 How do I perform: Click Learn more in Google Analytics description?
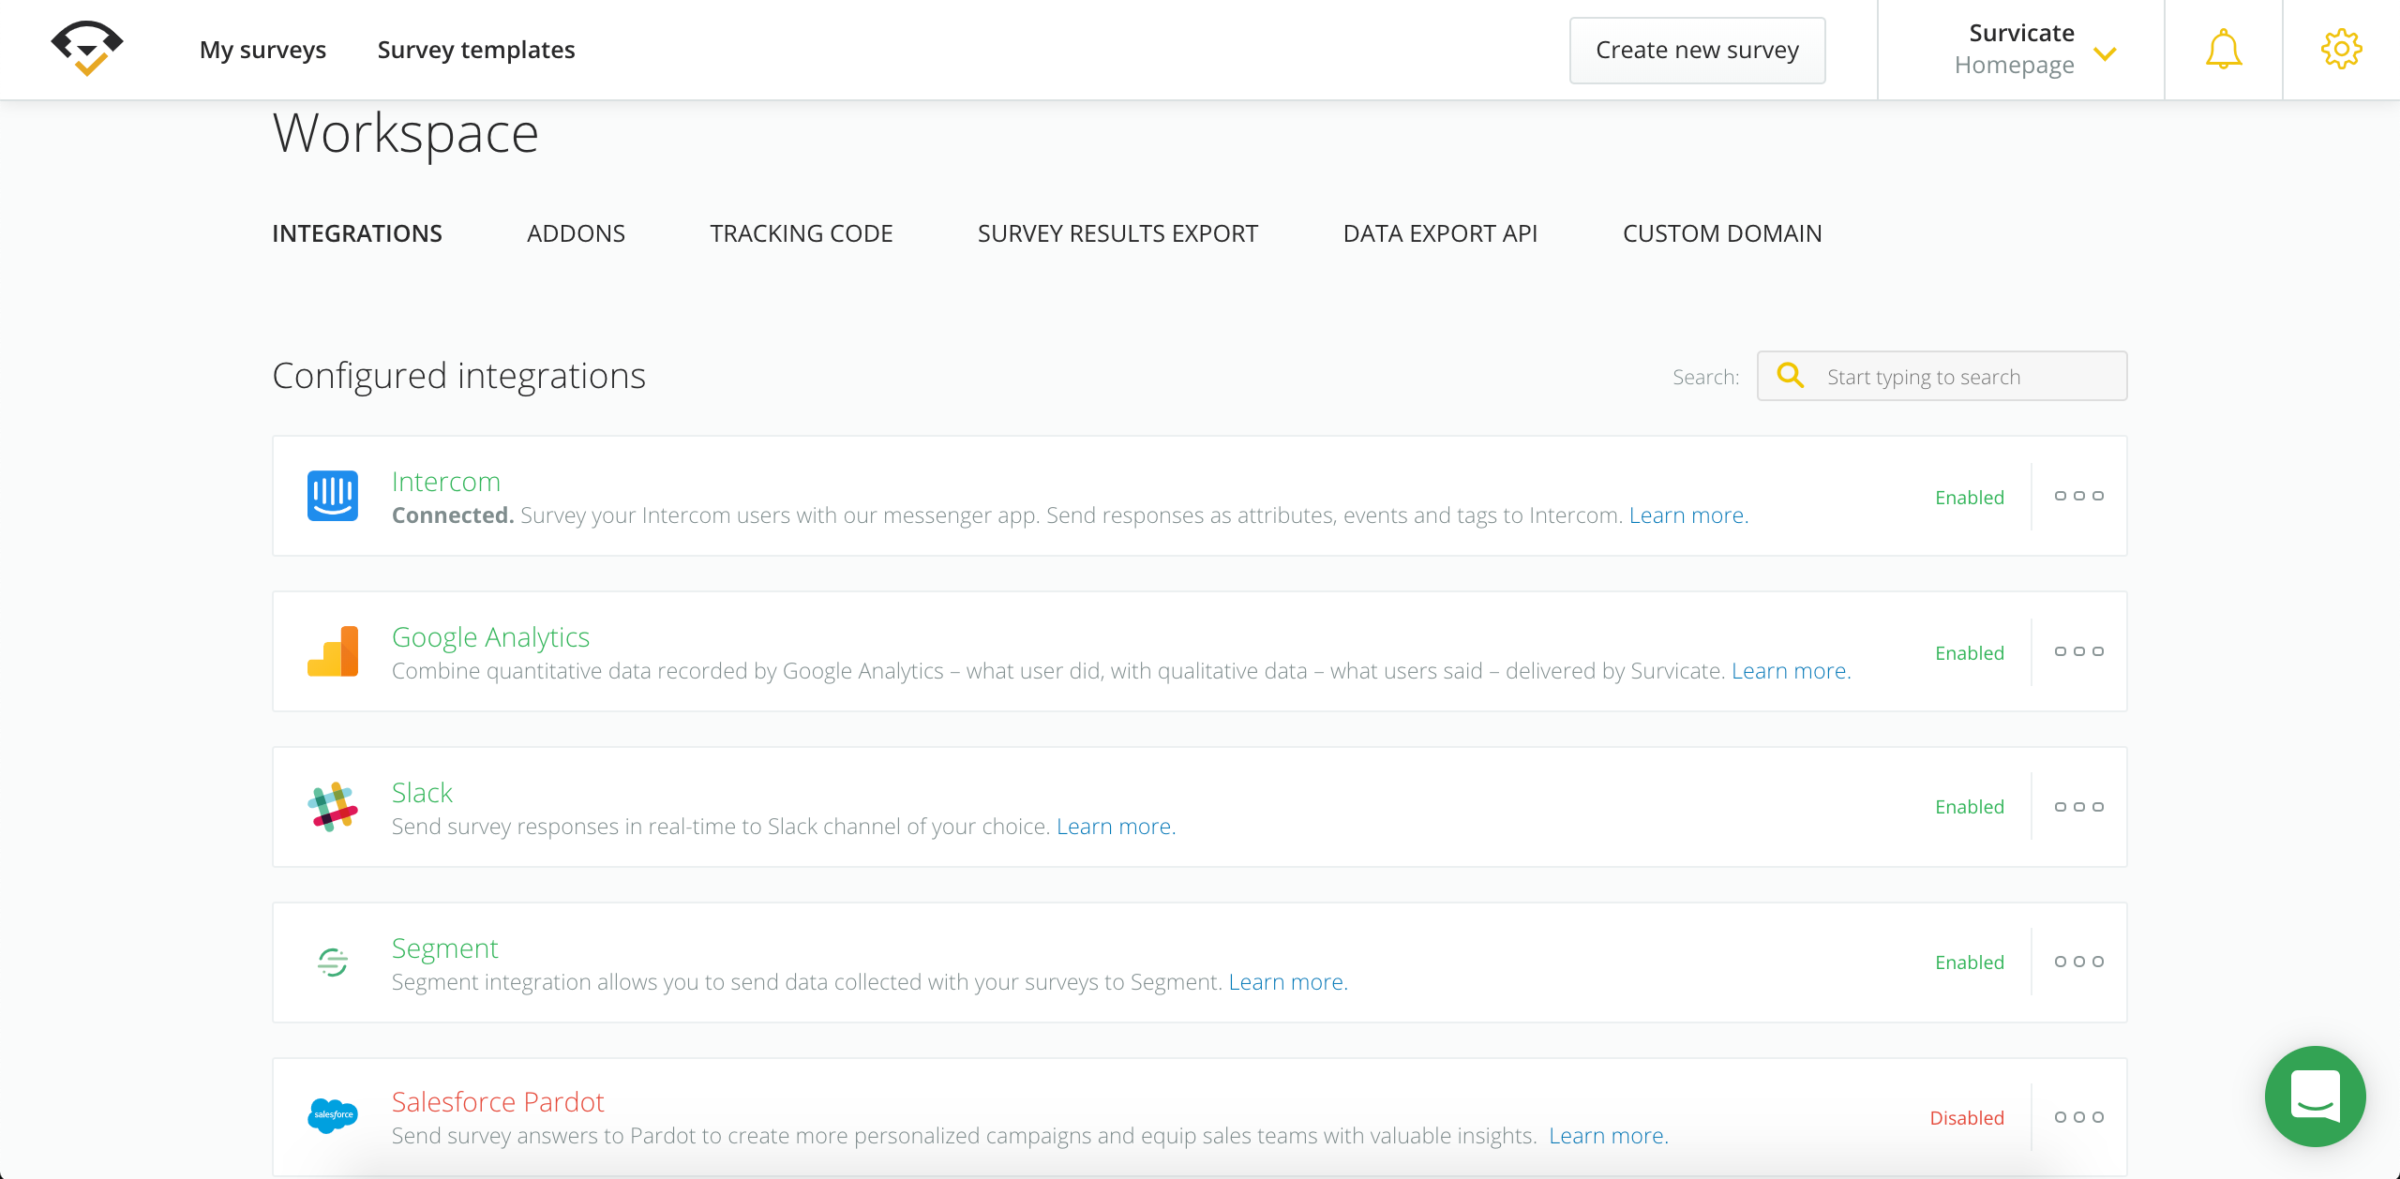1791,670
